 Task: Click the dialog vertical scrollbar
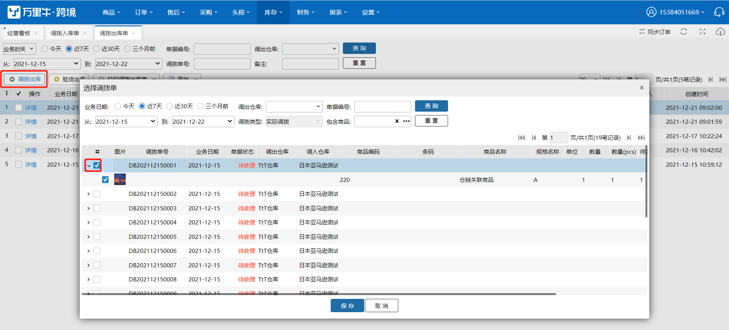[x=646, y=181]
